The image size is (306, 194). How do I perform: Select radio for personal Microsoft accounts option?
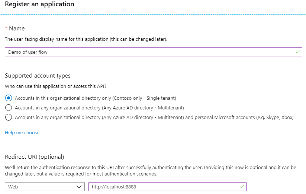[x=9, y=118]
